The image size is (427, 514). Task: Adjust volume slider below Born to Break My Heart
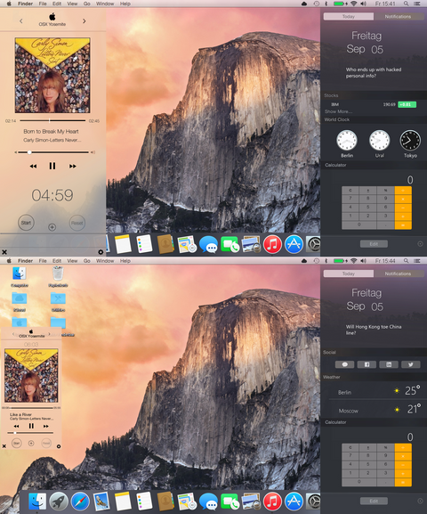click(x=54, y=152)
